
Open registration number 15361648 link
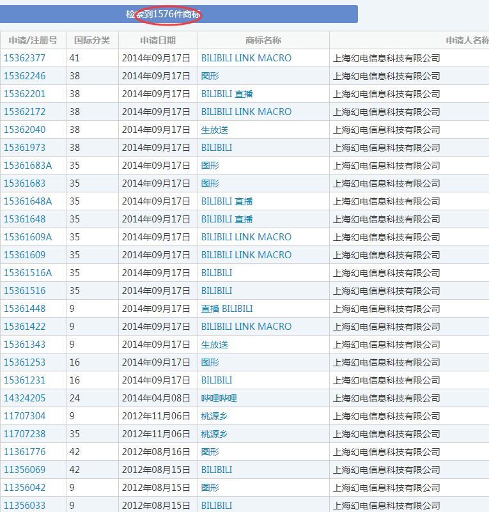click(24, 219)
